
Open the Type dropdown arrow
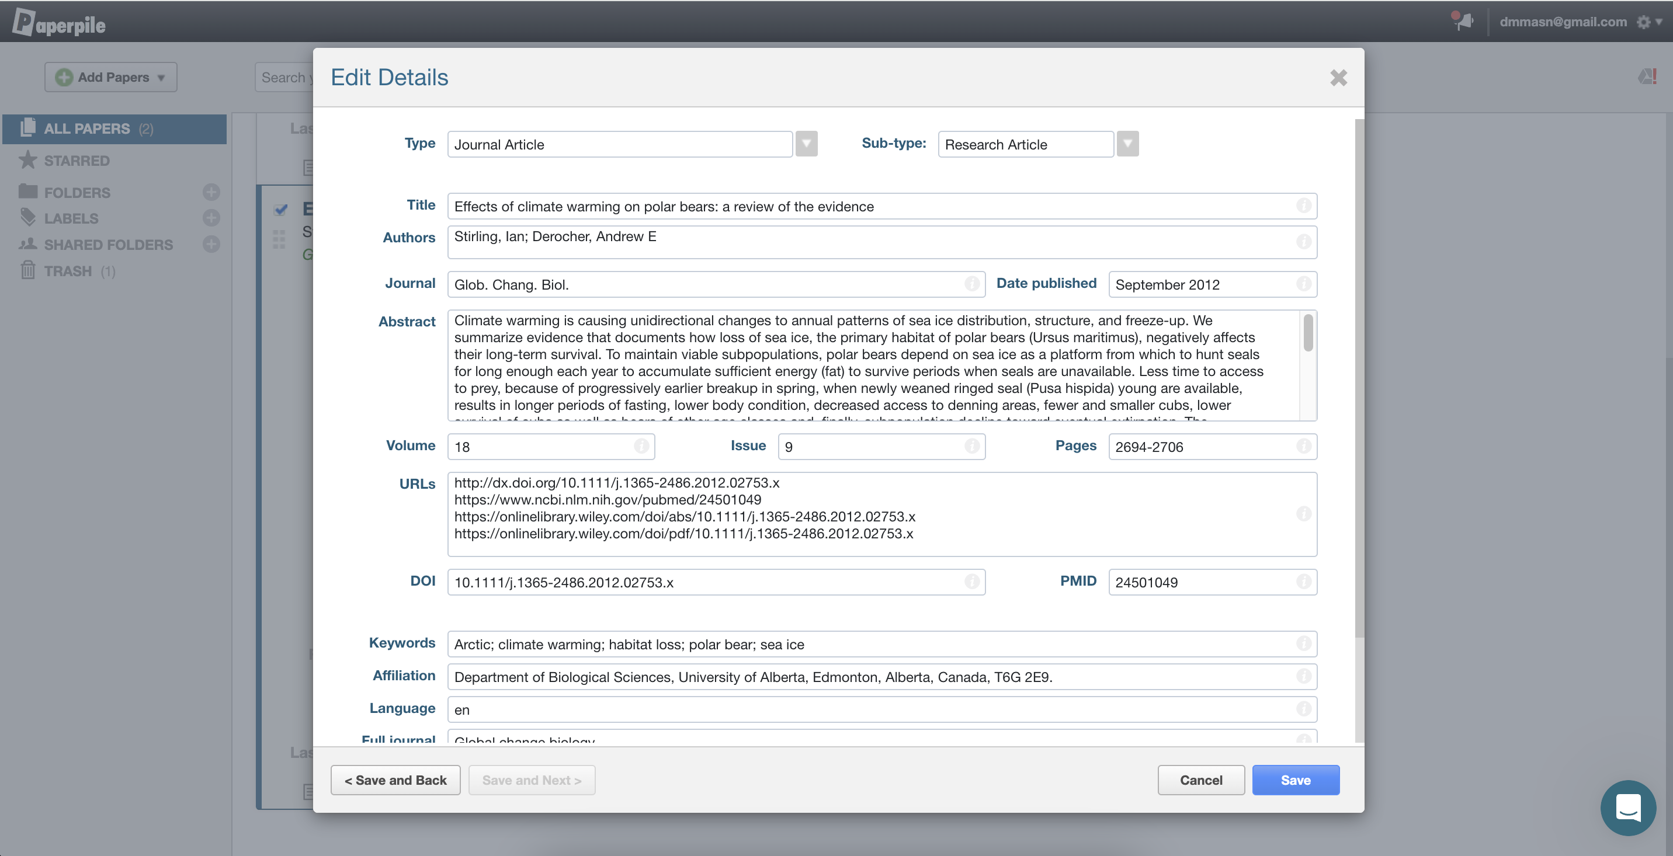click(x=806, y=144)
